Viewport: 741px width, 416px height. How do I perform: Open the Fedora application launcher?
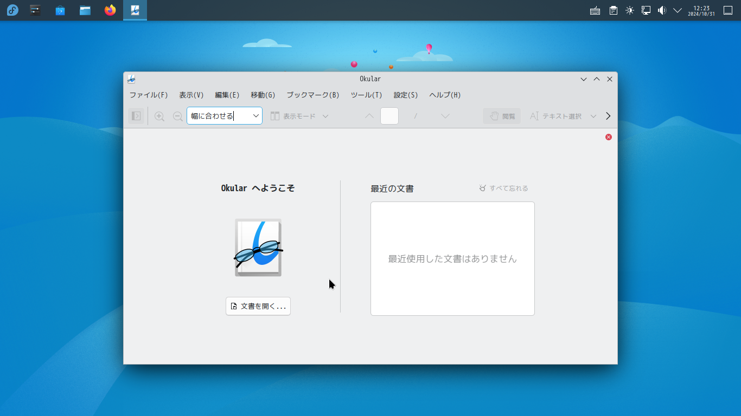pyautogui.click(x=12, y=10)
